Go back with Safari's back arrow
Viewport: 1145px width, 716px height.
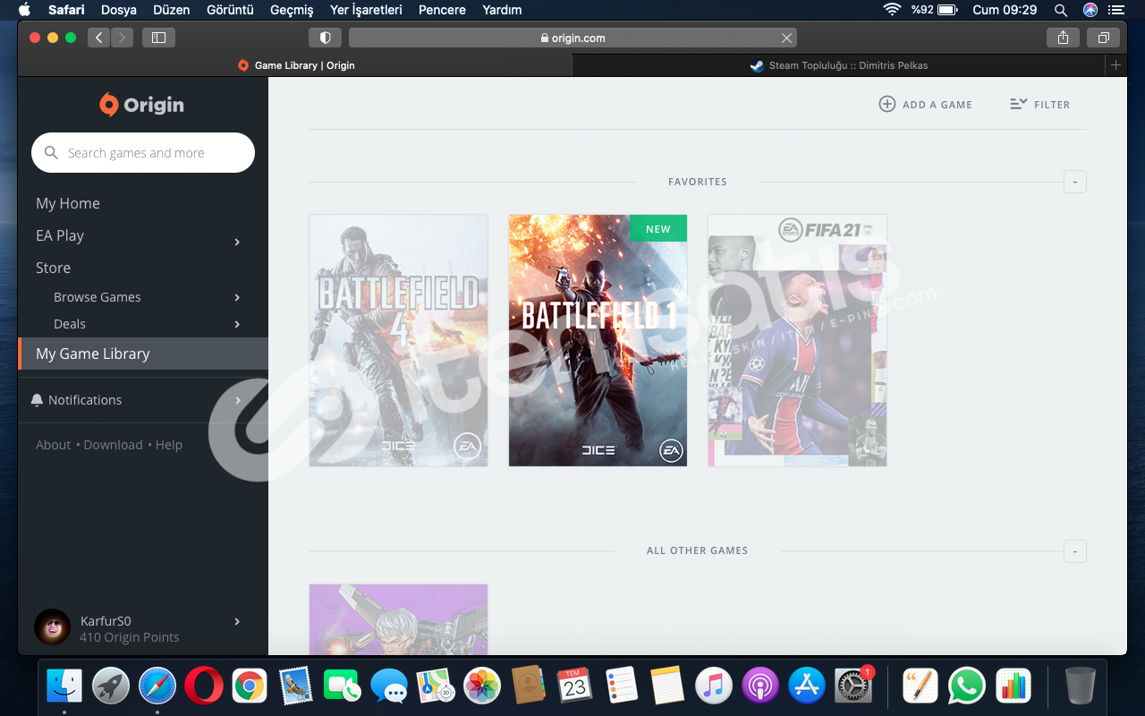[x=98, y=38]
